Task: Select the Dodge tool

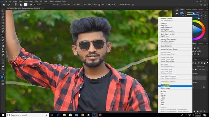Action: [3, 52]
